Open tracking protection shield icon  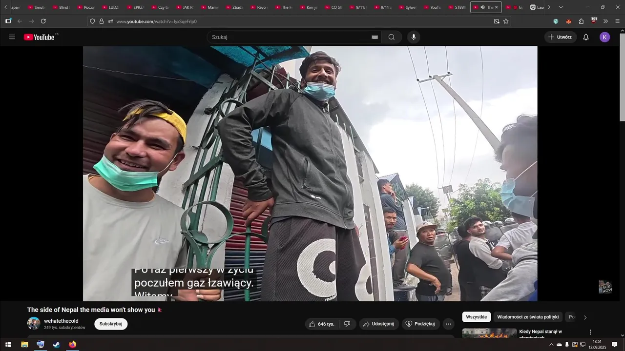click(92, 21)
